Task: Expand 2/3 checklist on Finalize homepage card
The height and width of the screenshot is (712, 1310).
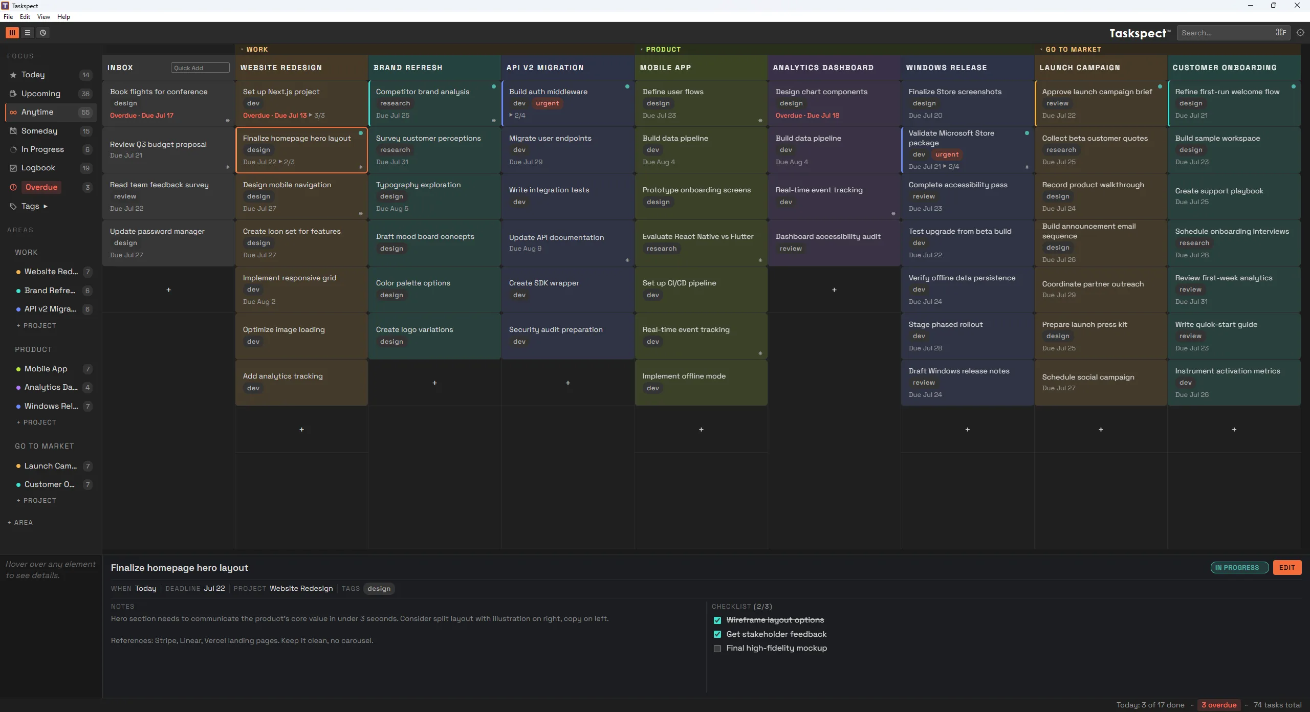Action: 287,162
